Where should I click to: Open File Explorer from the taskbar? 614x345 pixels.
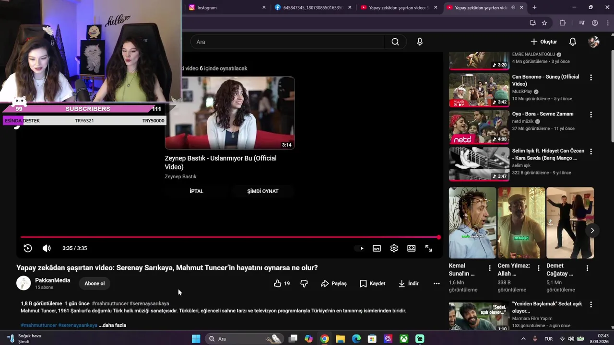[x=340, y=339]
